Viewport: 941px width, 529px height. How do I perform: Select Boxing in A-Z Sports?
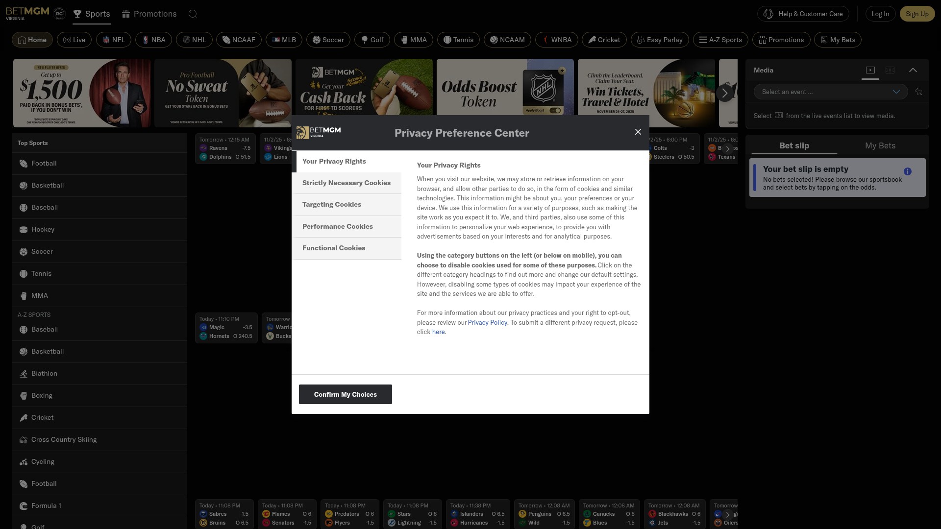coord(99,396)
